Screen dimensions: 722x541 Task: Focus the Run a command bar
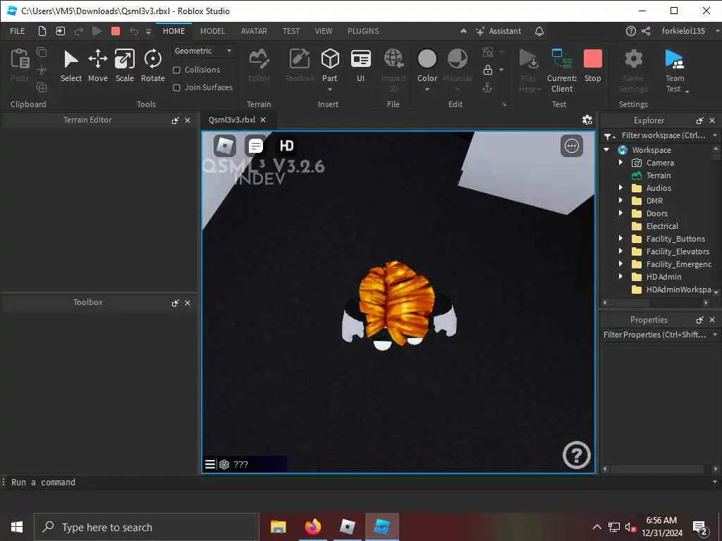coord(359,482)
